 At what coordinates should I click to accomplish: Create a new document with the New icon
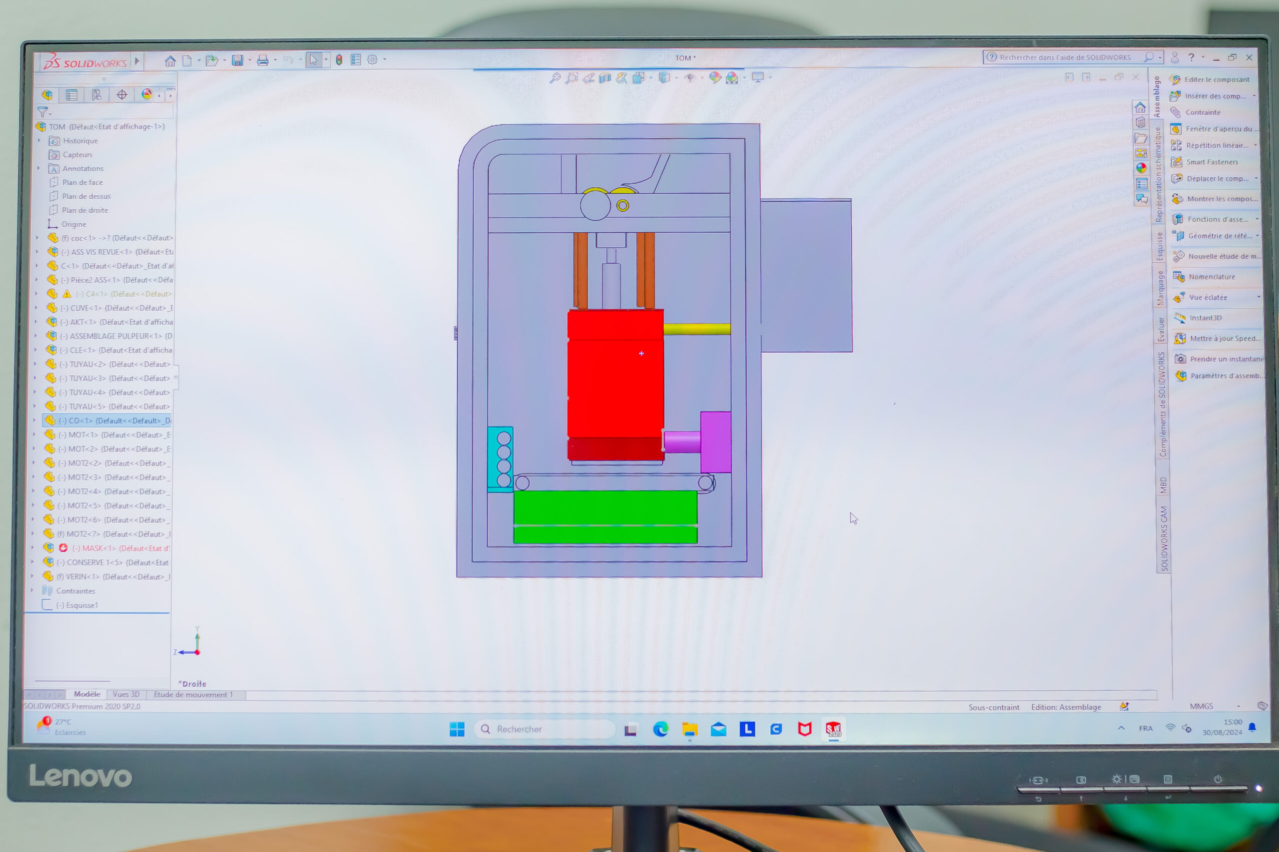187,61
